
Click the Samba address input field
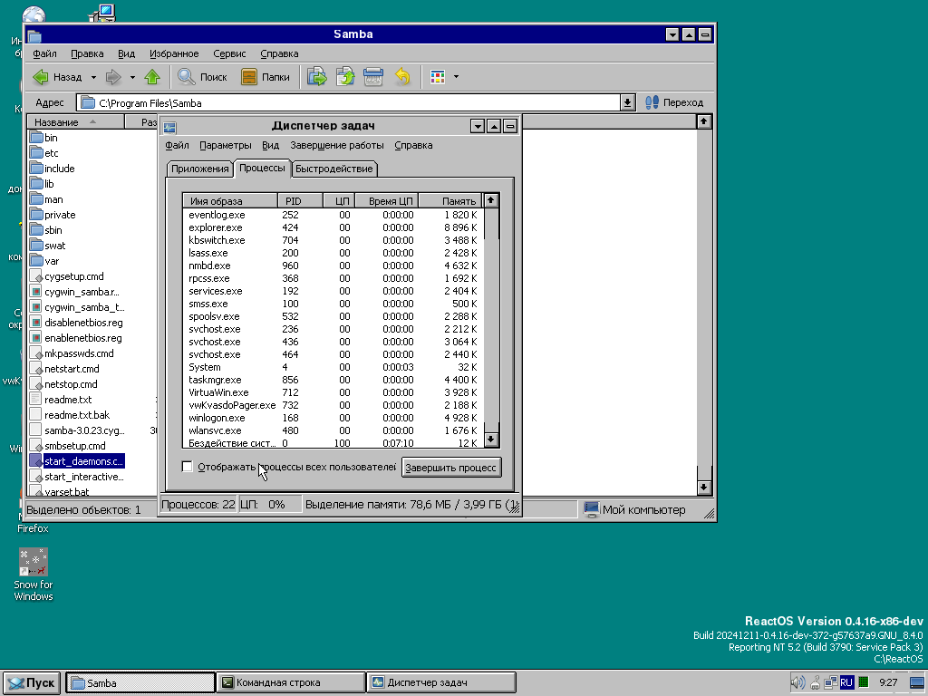pos(349,103)
